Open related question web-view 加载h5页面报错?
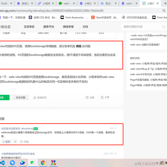Screen dimensions: 167x167 145,45
